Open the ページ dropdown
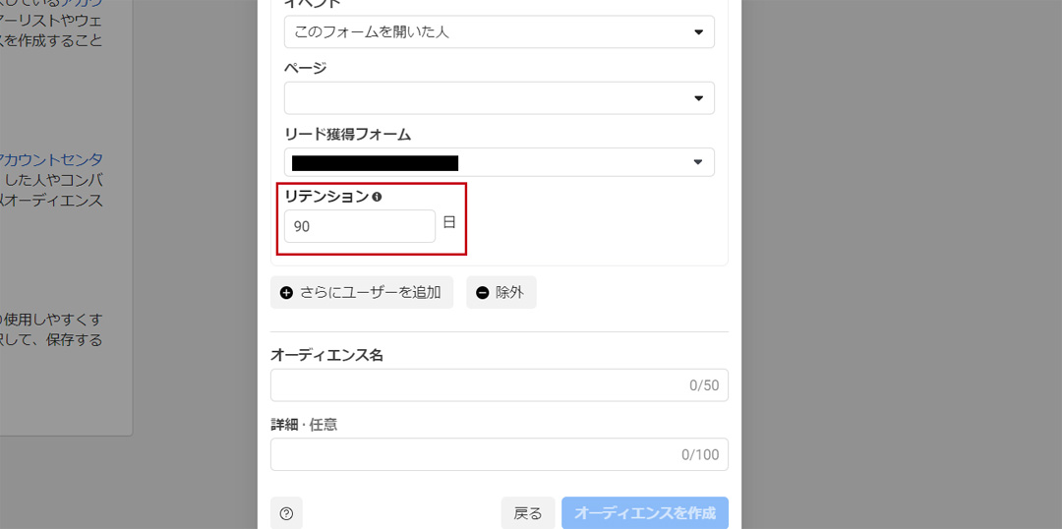The image size is (1062, 529). pyautogui.click(x=499, y=98)
